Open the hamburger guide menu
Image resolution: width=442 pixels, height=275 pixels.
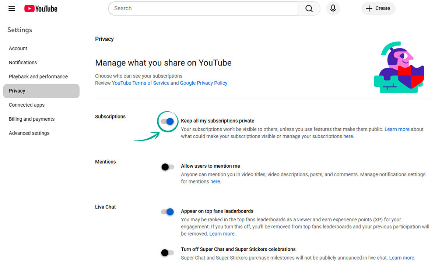pos(12,8)
